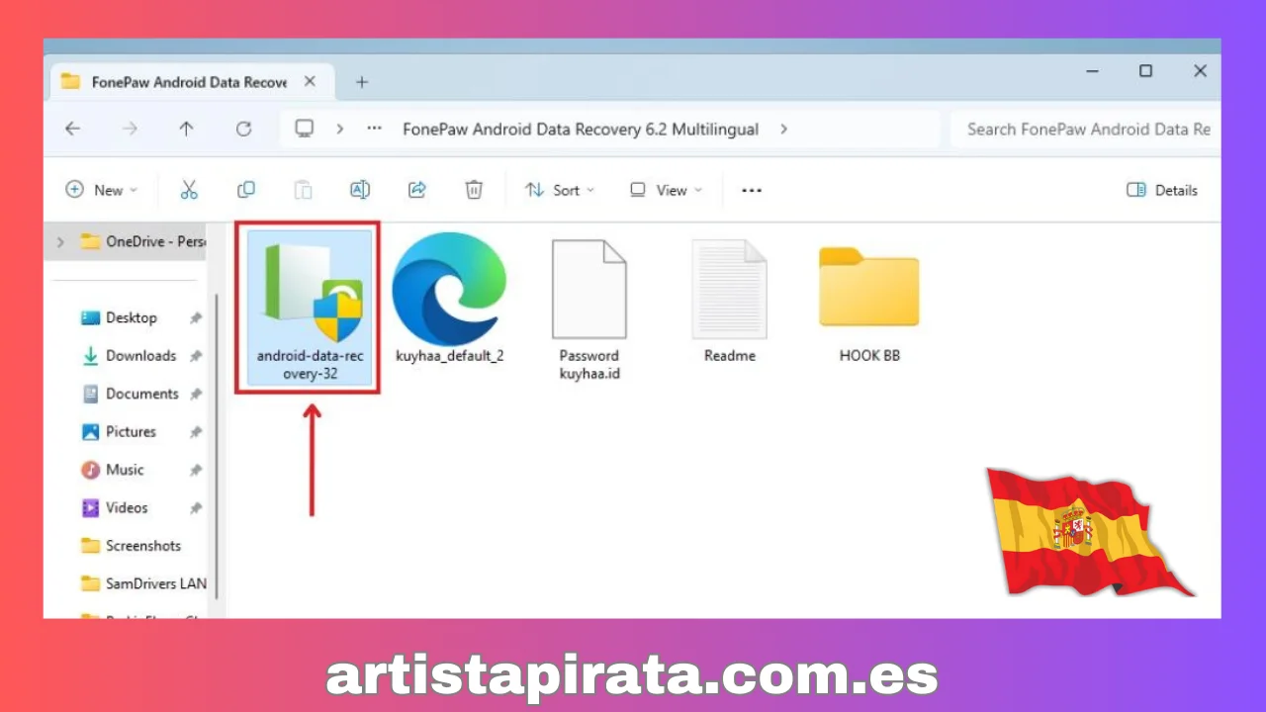Maximize the File Explorer window

click(x=1145, y=71)
